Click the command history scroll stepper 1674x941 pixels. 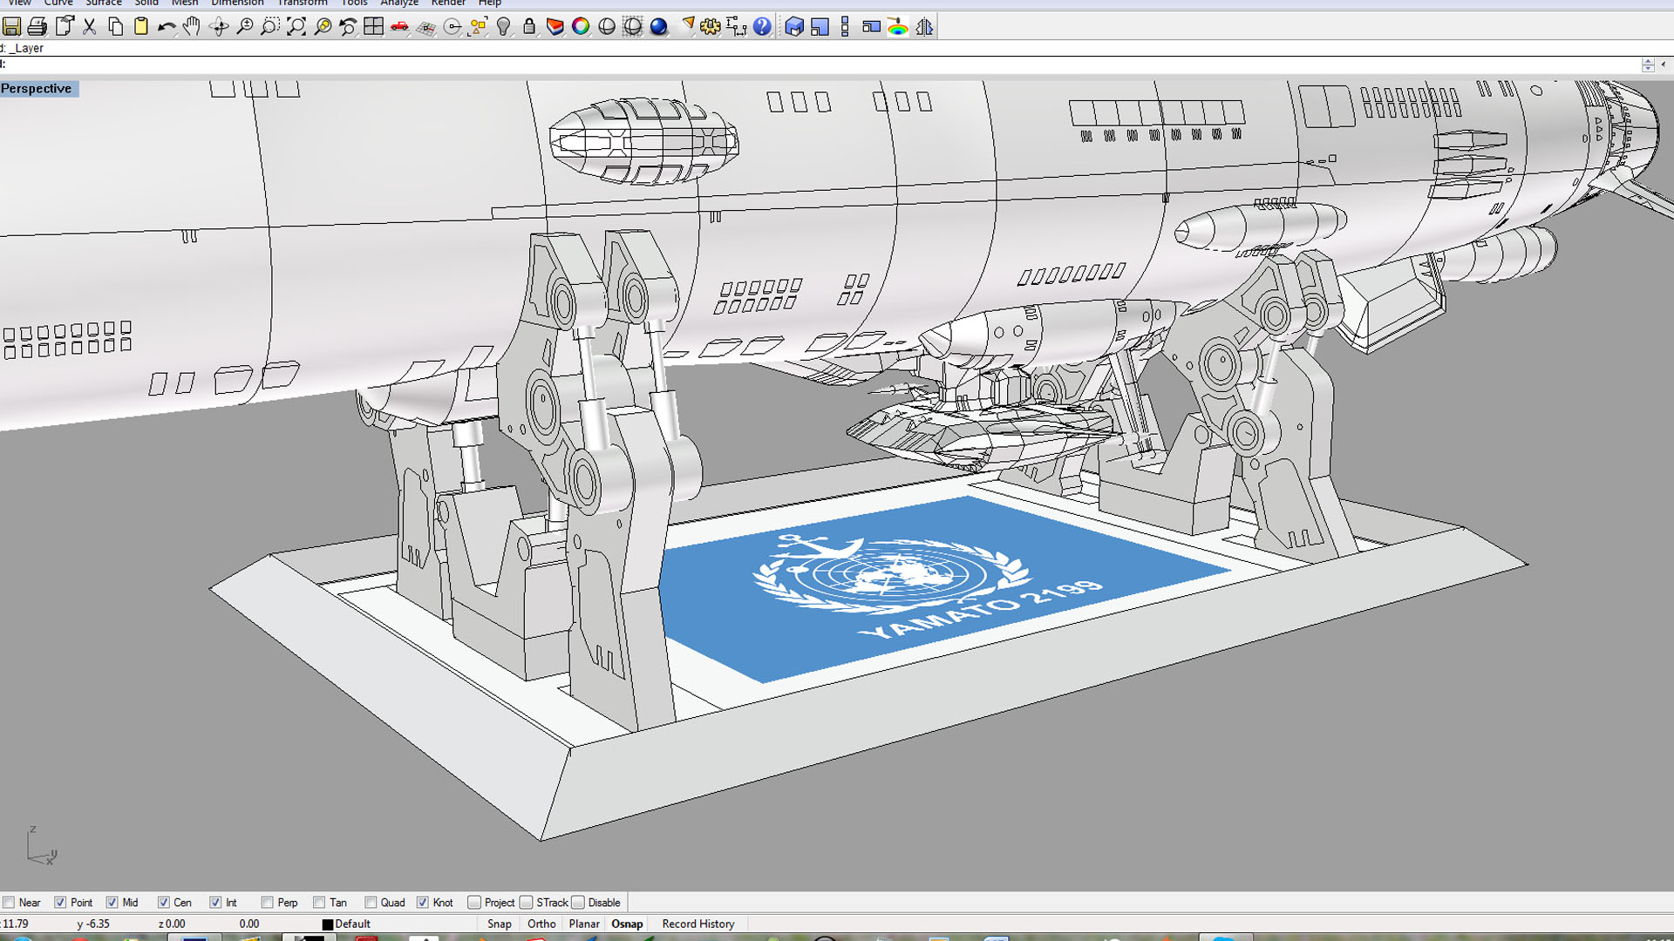click(x=1648, y=64)
